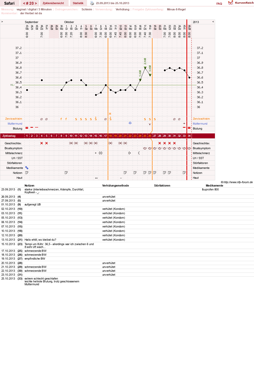Collapse the chart with right '<' arrow

pyautogui.click(x=213, y=22)
